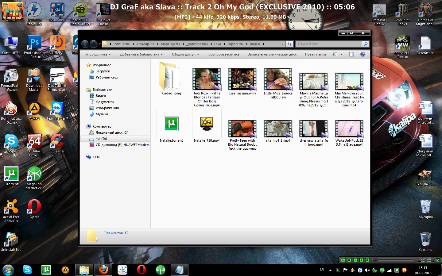The height and width of the screenshot is (276, 442).
Task: Pause playback in the AIMP mini player
Action: coord(349,260)
